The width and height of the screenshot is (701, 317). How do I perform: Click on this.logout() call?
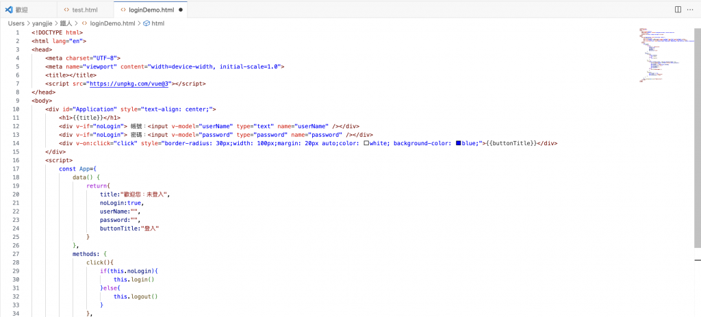136,296
